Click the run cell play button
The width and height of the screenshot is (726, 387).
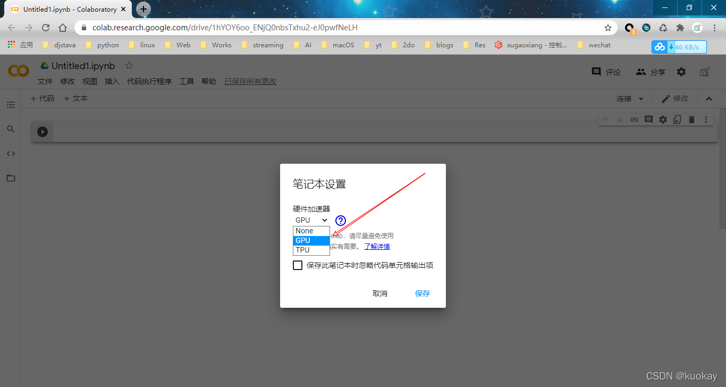tap(43, 132)
